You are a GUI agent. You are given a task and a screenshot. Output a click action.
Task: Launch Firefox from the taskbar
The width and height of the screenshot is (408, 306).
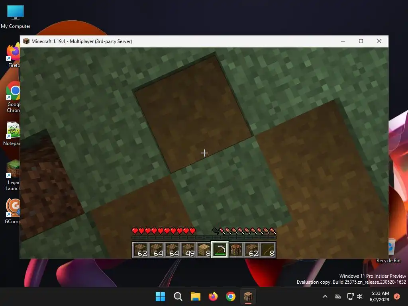coord(213,296)
